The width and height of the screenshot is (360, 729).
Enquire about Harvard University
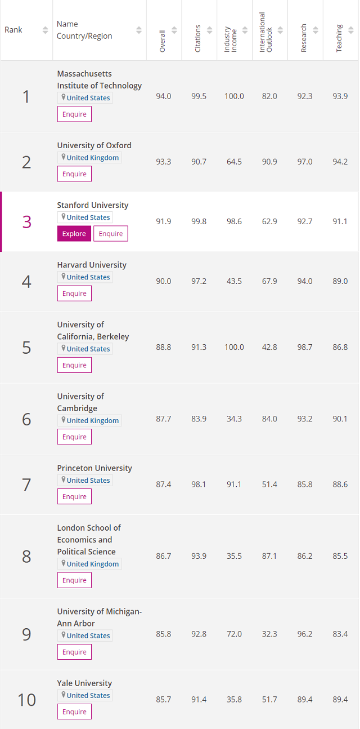74,293
